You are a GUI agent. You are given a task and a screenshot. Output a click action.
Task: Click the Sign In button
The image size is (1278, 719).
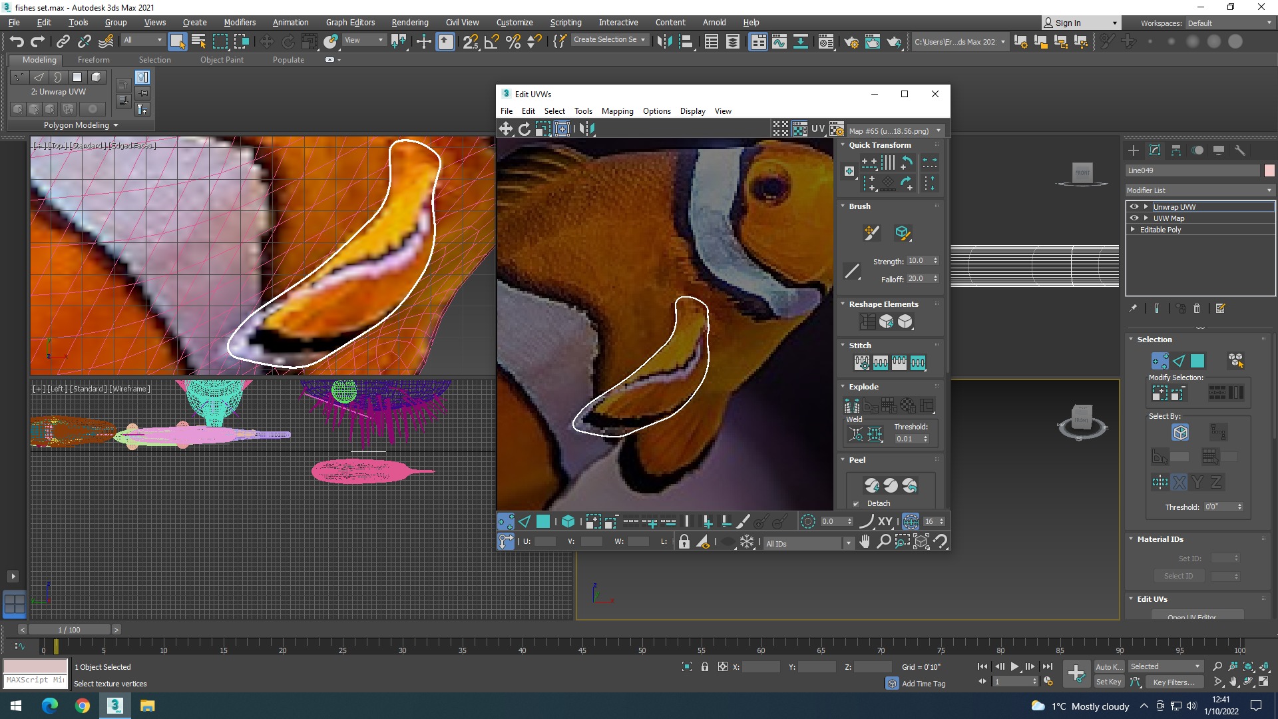(1080, 23)
